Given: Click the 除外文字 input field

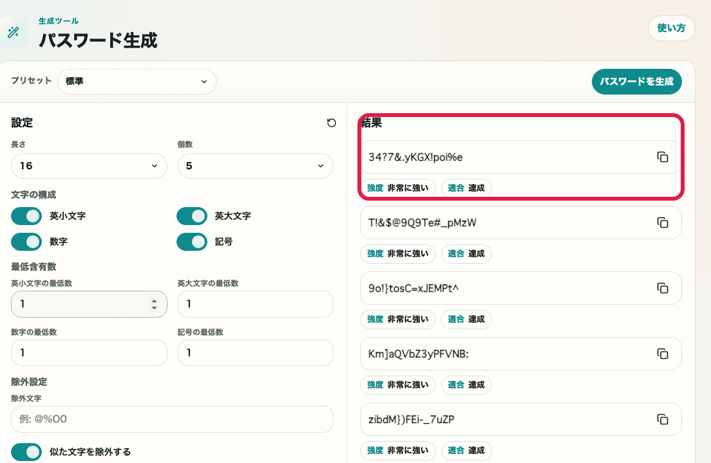Looking at the screenshot, I should (x=172, y=419).
